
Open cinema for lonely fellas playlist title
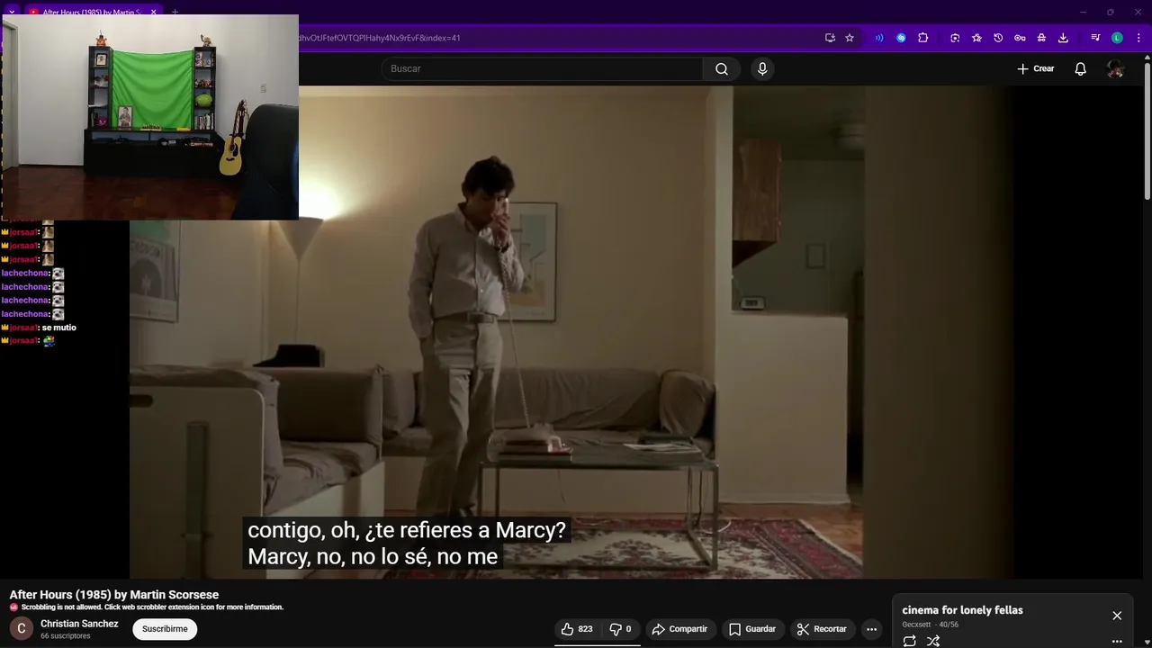pyautogui.click(x=962, y=610)
